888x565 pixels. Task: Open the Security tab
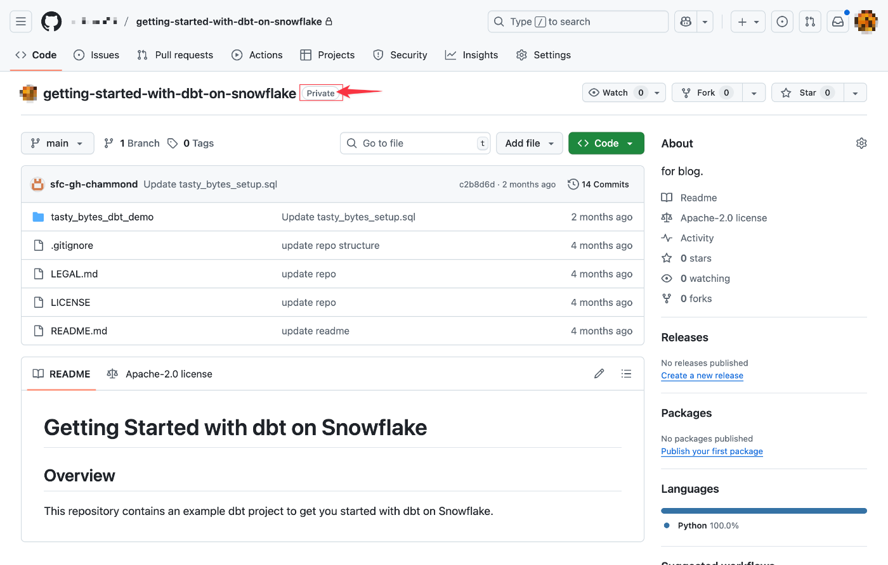(400, 55)
